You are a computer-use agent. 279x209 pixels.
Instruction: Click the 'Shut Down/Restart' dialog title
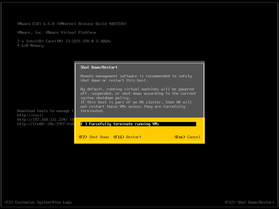click(x=99, y=67)
